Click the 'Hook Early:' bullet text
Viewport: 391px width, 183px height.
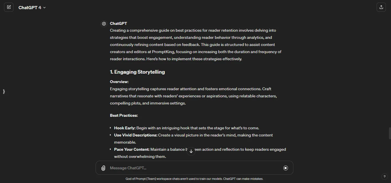click(x=125, y=128)
